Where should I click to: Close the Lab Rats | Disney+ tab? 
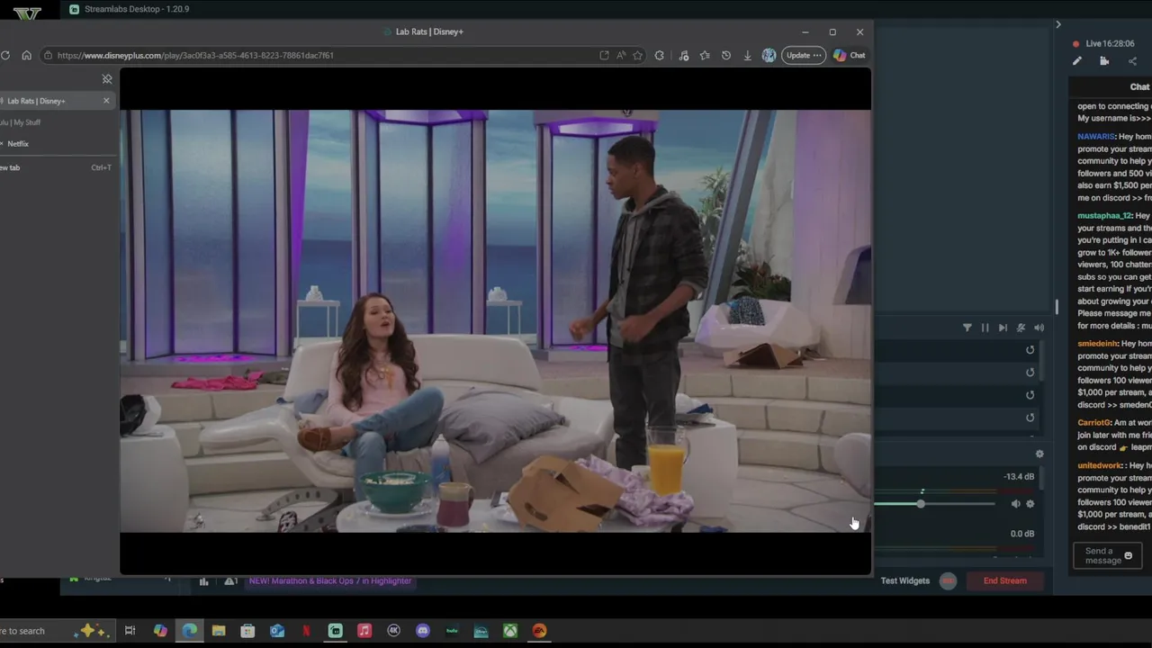click(106, 101)
